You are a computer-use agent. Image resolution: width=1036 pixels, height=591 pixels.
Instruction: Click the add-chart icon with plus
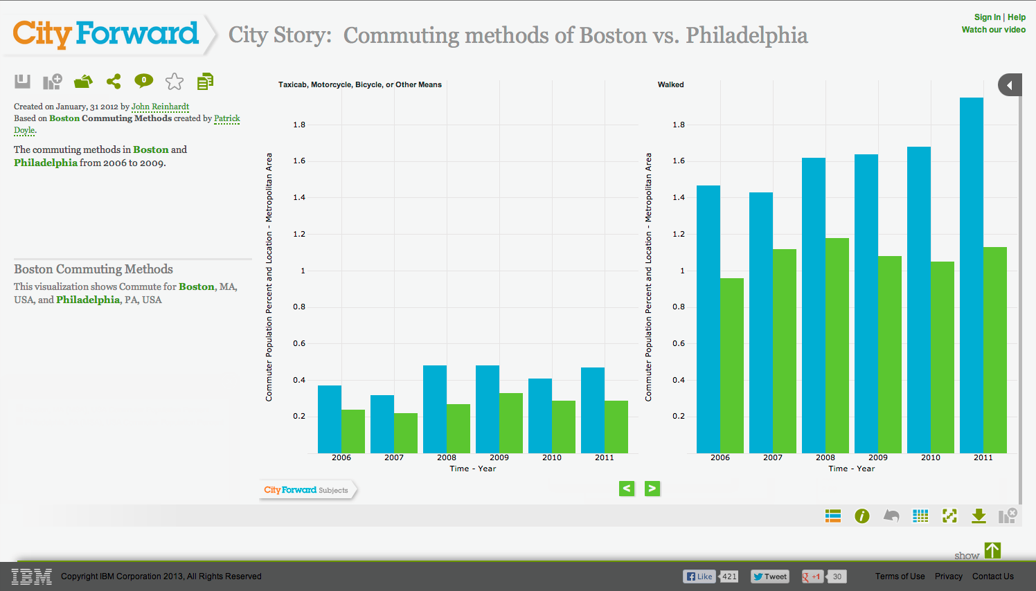pyautogui.click(x=53, y=82)
